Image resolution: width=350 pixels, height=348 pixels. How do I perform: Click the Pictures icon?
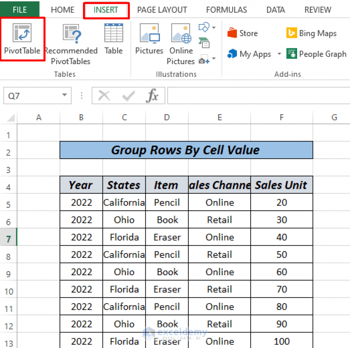tap(149, 33)
